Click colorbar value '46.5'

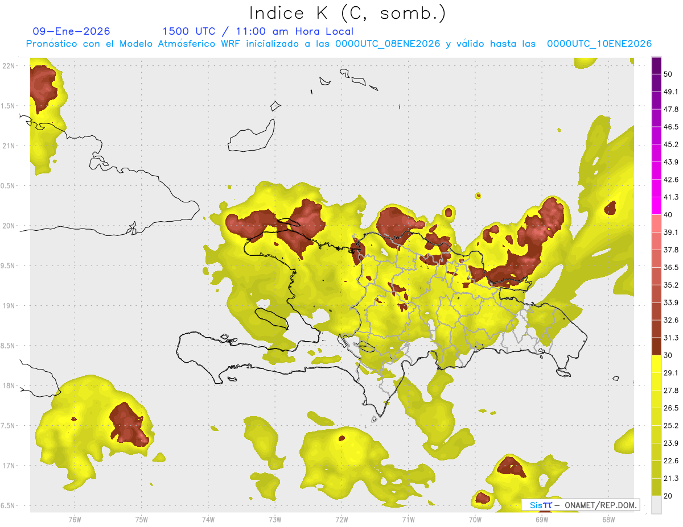coord(671,127)
